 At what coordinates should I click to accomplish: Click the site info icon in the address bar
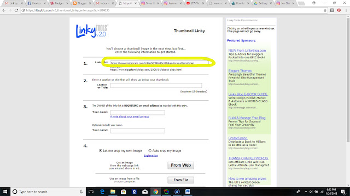click(23, 10)
